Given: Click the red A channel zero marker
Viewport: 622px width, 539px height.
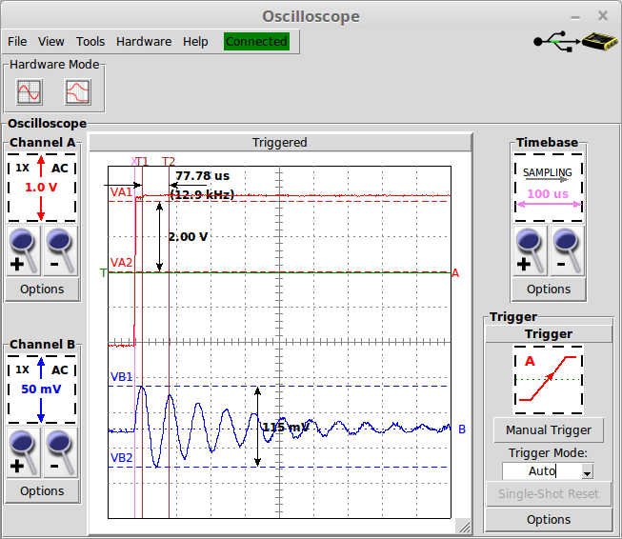Looking at the screenshot, I should (455, 273).
